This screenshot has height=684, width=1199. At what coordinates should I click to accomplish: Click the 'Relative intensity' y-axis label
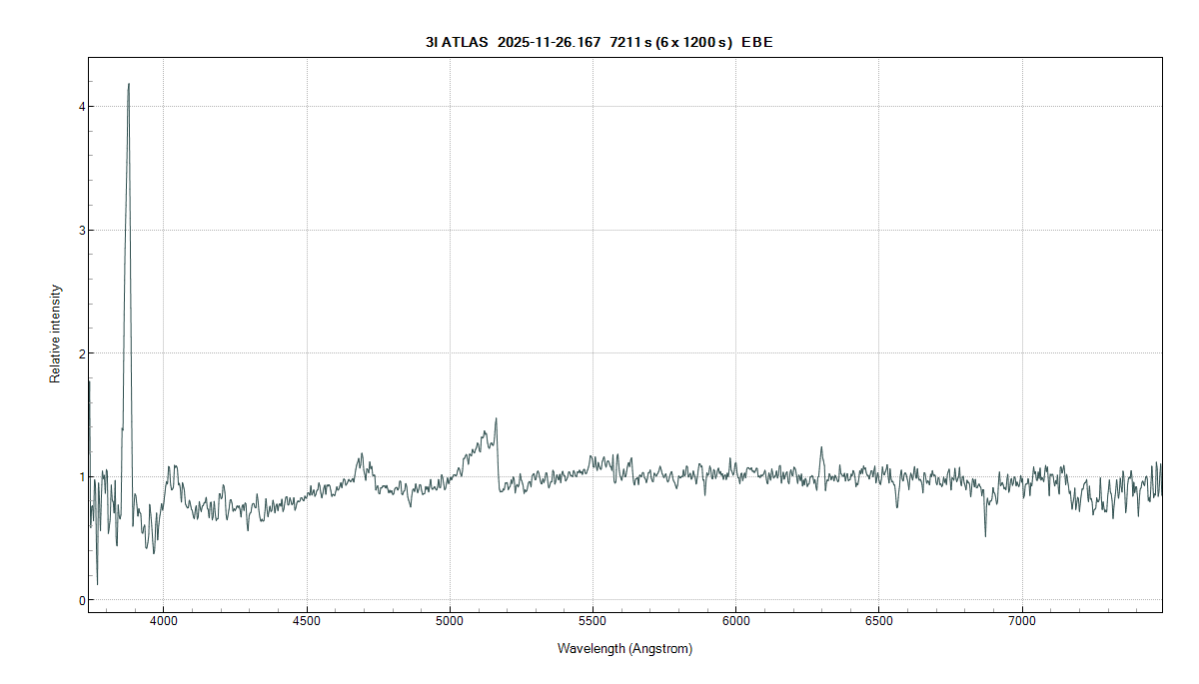[x=56, y=335]
